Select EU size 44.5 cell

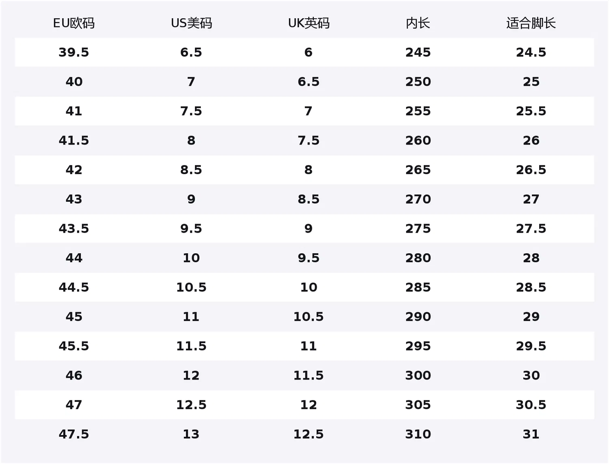(x=74, y=287)
